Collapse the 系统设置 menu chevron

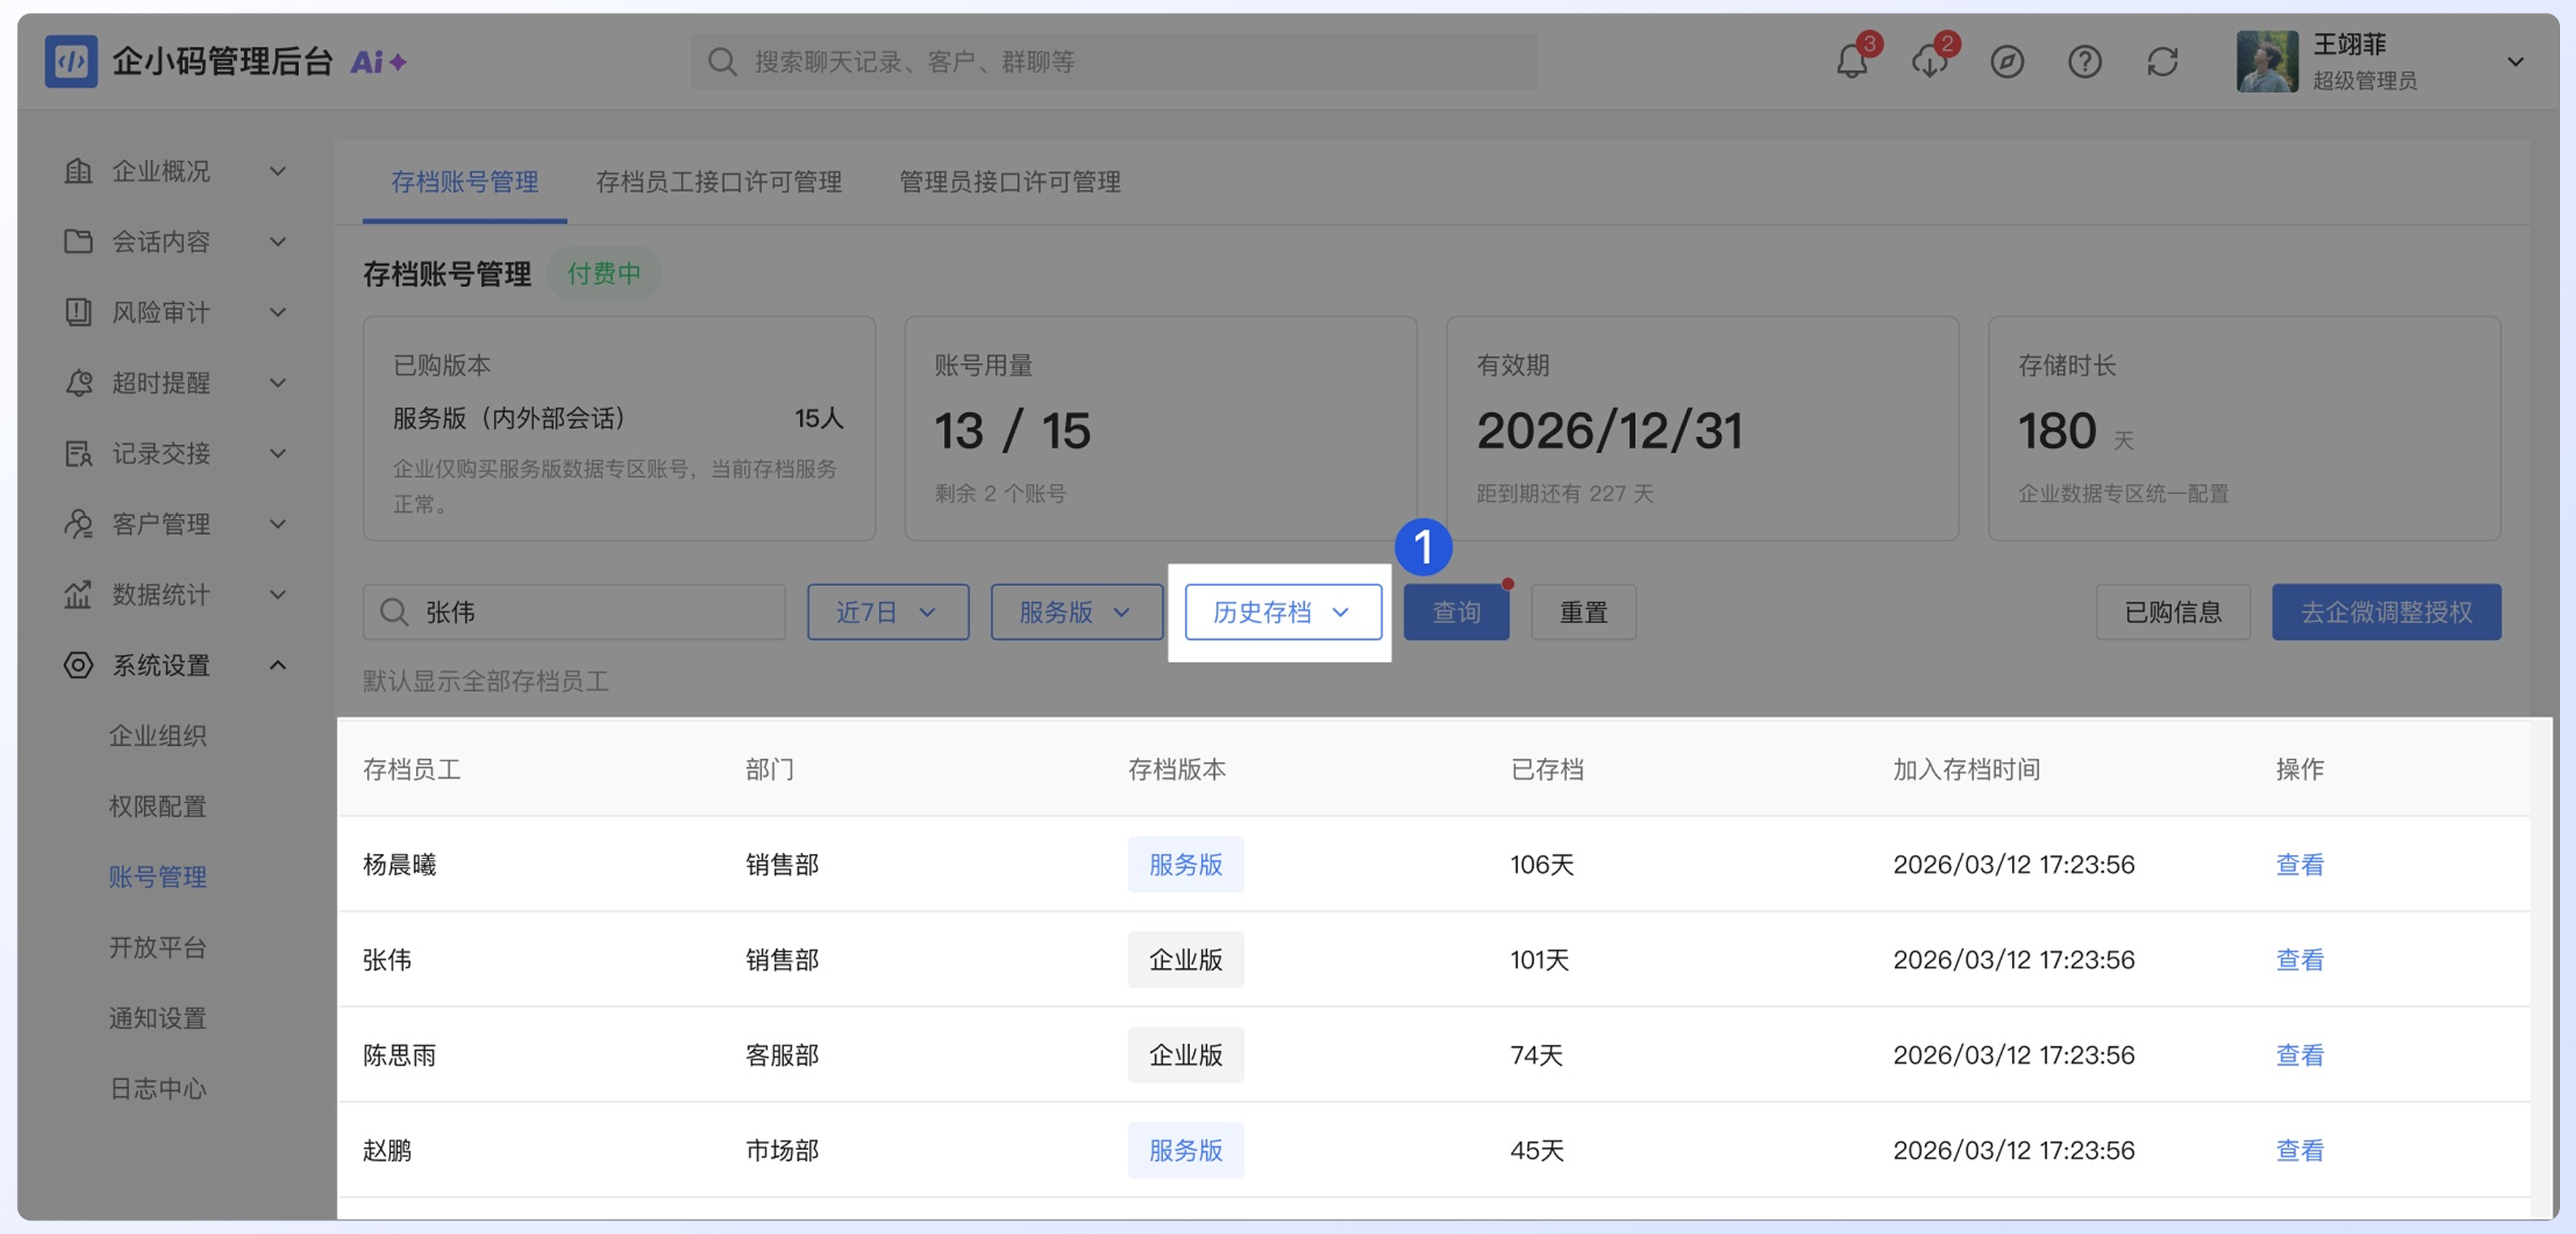click(x=278, y=665)
